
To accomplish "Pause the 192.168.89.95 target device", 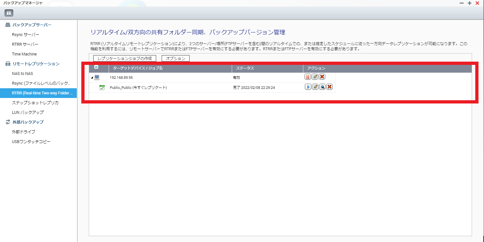I will click(308, 77).
